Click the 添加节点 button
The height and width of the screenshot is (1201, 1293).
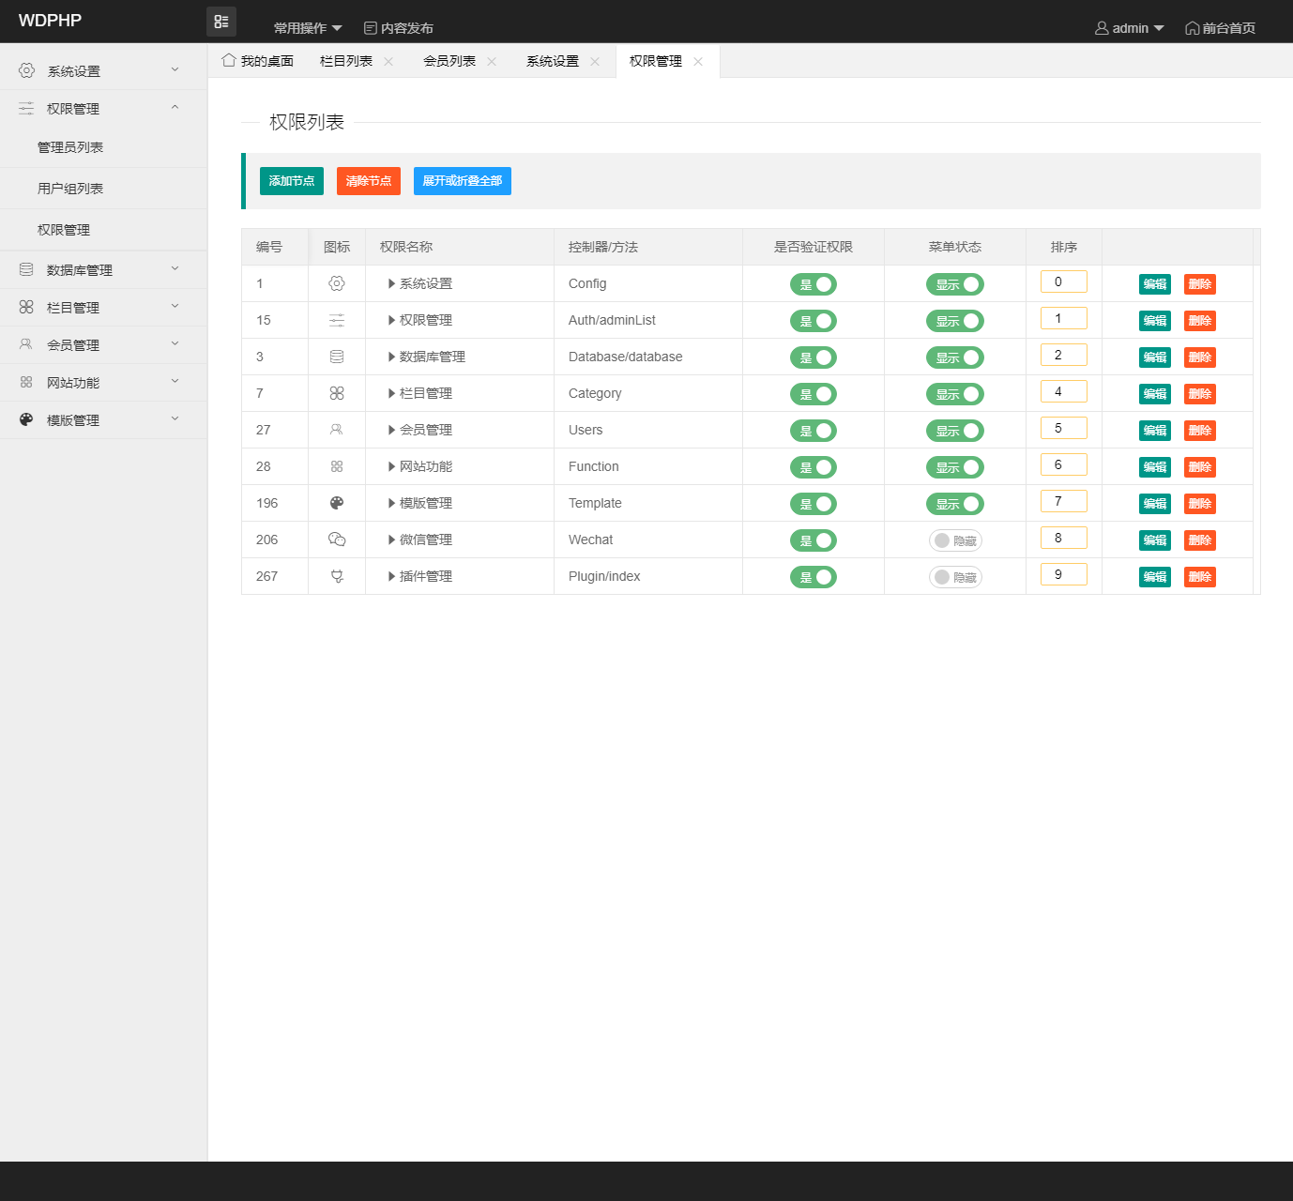[x=292, y=181]
